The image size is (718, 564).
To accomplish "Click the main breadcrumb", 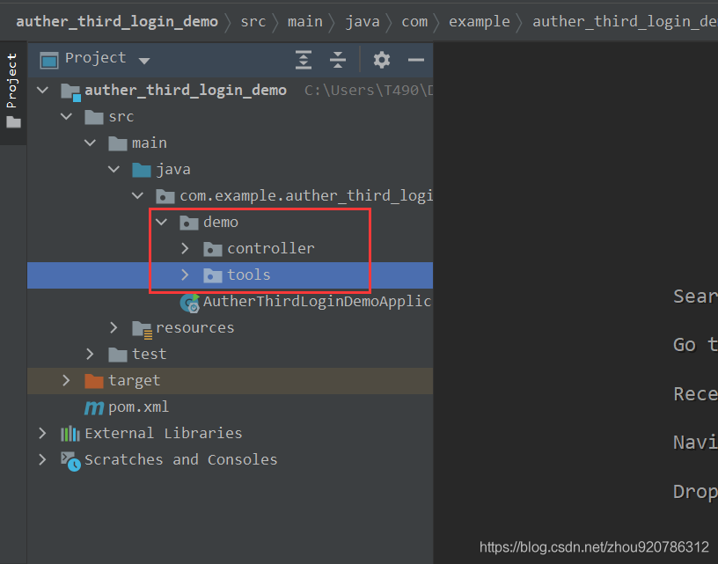I will 305,21.
